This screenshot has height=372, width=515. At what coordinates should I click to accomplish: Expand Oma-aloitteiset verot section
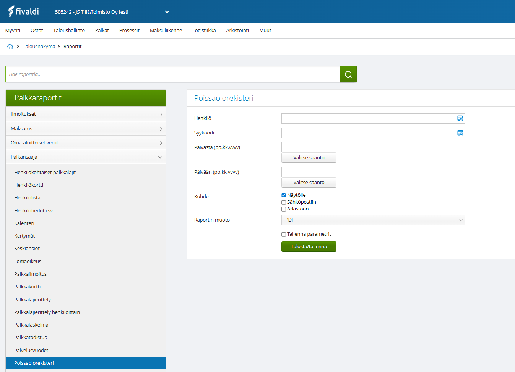(x=86, y=142)
